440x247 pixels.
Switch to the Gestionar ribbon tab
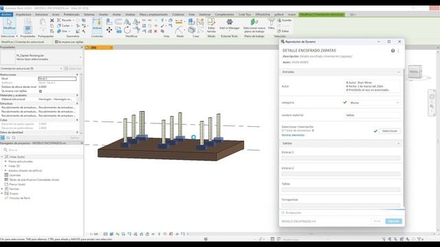205,14
